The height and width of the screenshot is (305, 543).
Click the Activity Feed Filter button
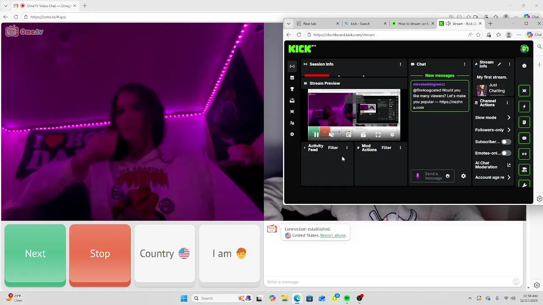(x=333, y=148)
